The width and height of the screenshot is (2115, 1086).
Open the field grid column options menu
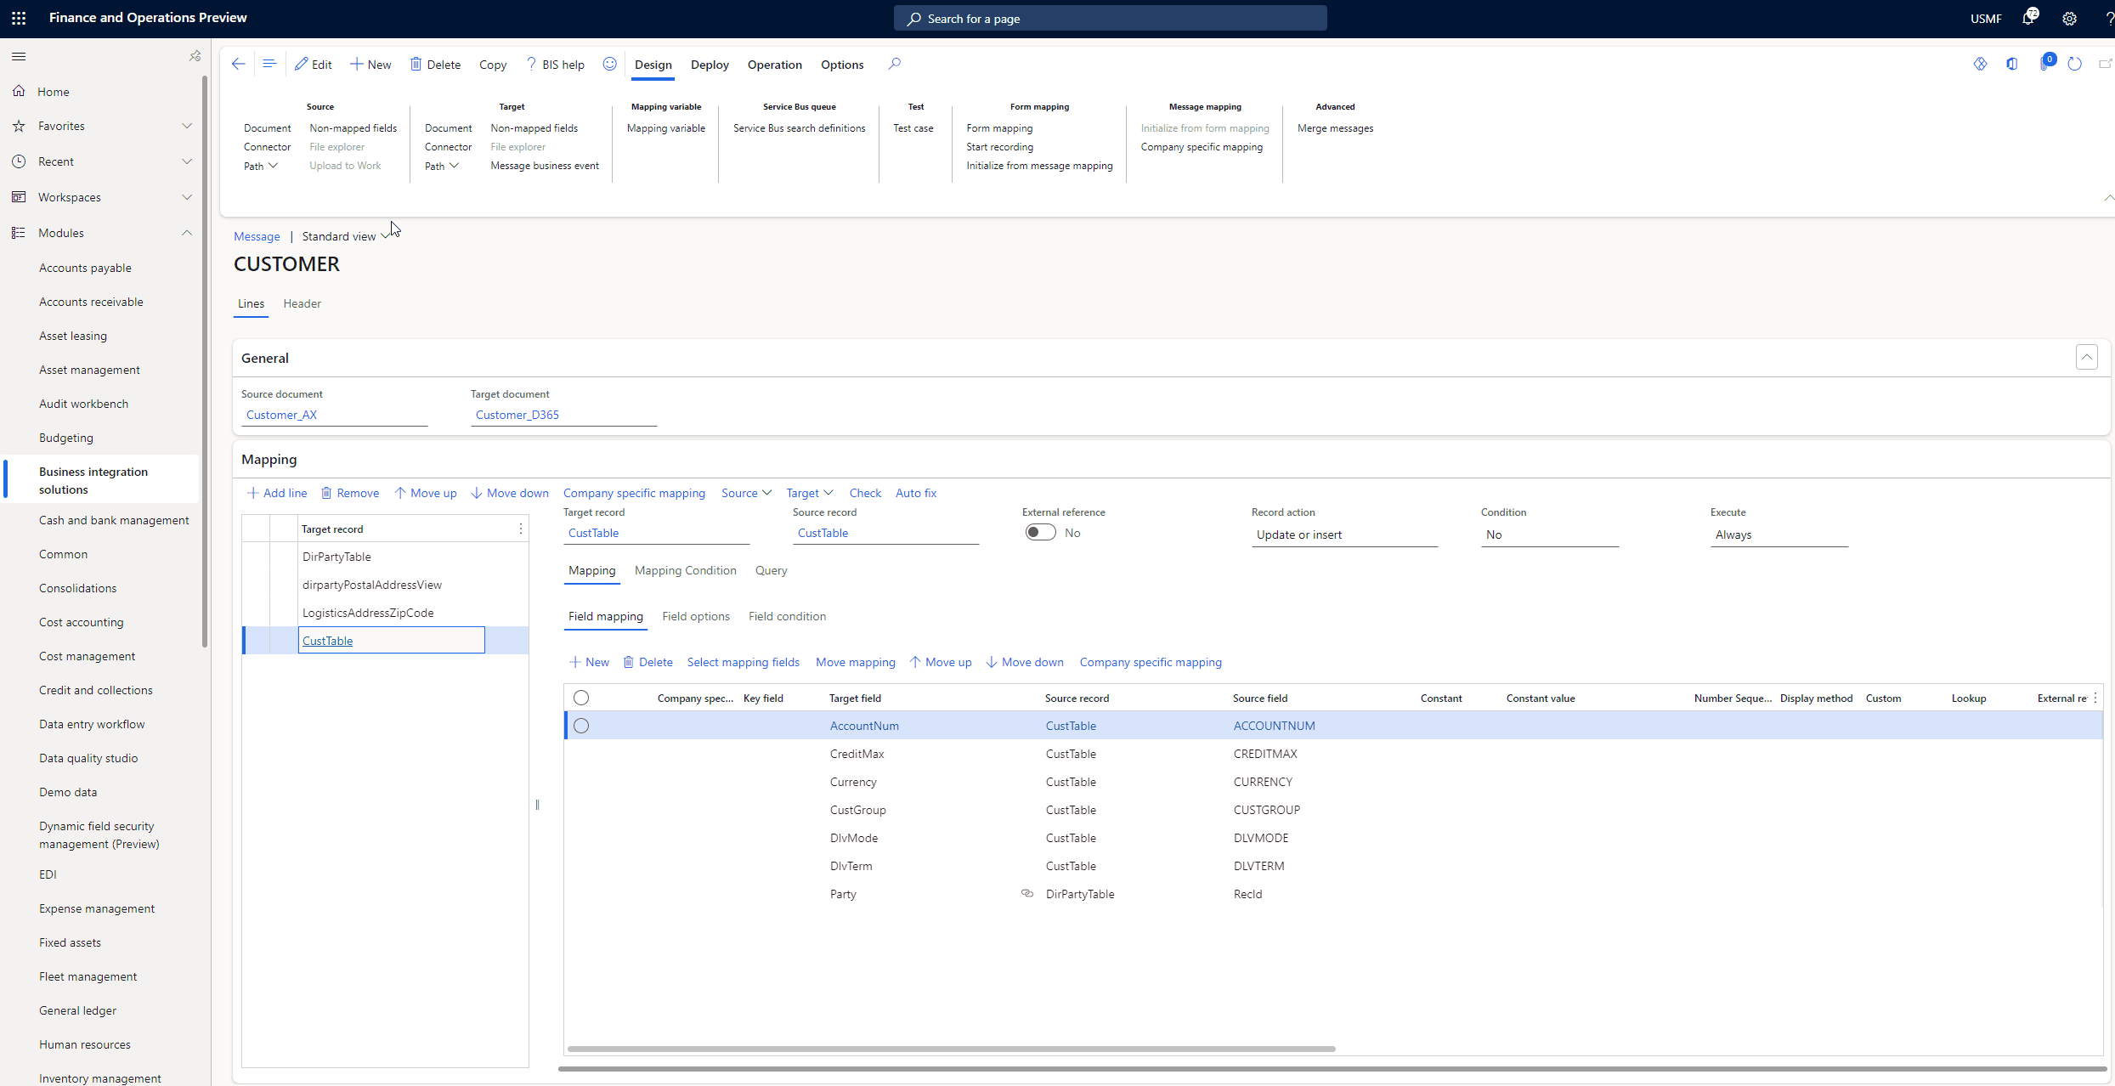click(2095, 698)
